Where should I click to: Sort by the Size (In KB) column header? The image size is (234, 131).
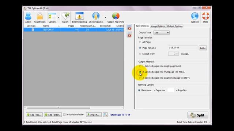point(105,26)
